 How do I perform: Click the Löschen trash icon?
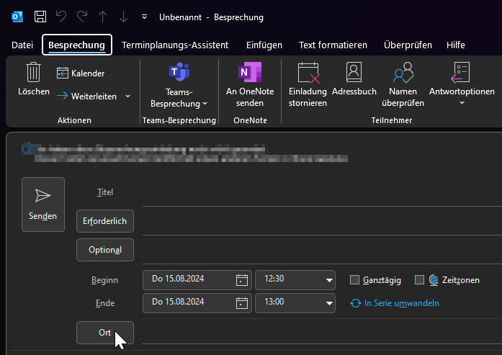point(33,73)
